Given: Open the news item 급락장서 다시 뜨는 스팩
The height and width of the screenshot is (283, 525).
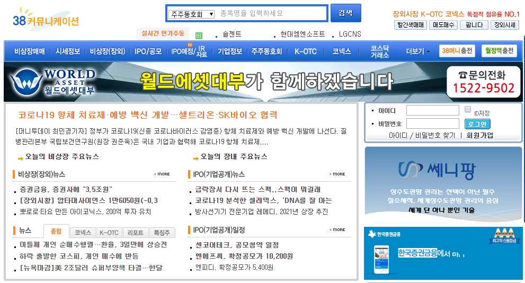Looking at the screenshot, I should [x=258, y=189].
